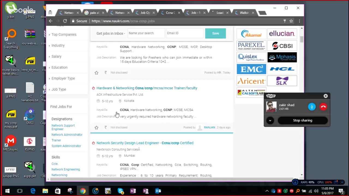Click the Save button

[215, 33]
